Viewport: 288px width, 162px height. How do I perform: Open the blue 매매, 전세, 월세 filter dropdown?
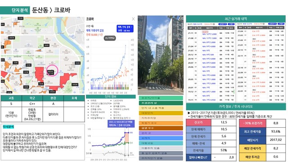(x=125, y=29)
